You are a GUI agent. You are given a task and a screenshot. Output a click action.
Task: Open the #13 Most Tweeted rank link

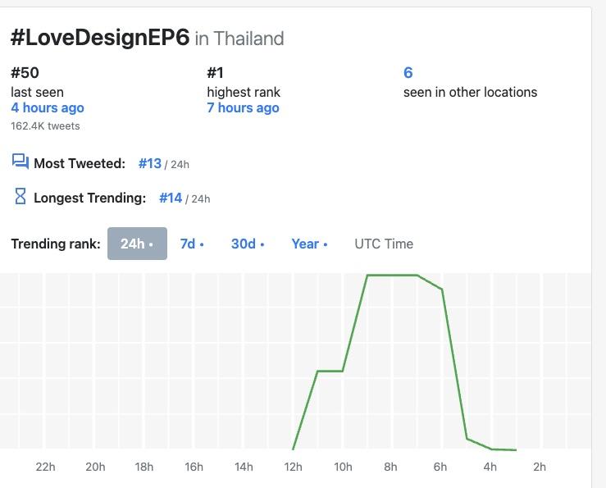click(x=150, y=163)
